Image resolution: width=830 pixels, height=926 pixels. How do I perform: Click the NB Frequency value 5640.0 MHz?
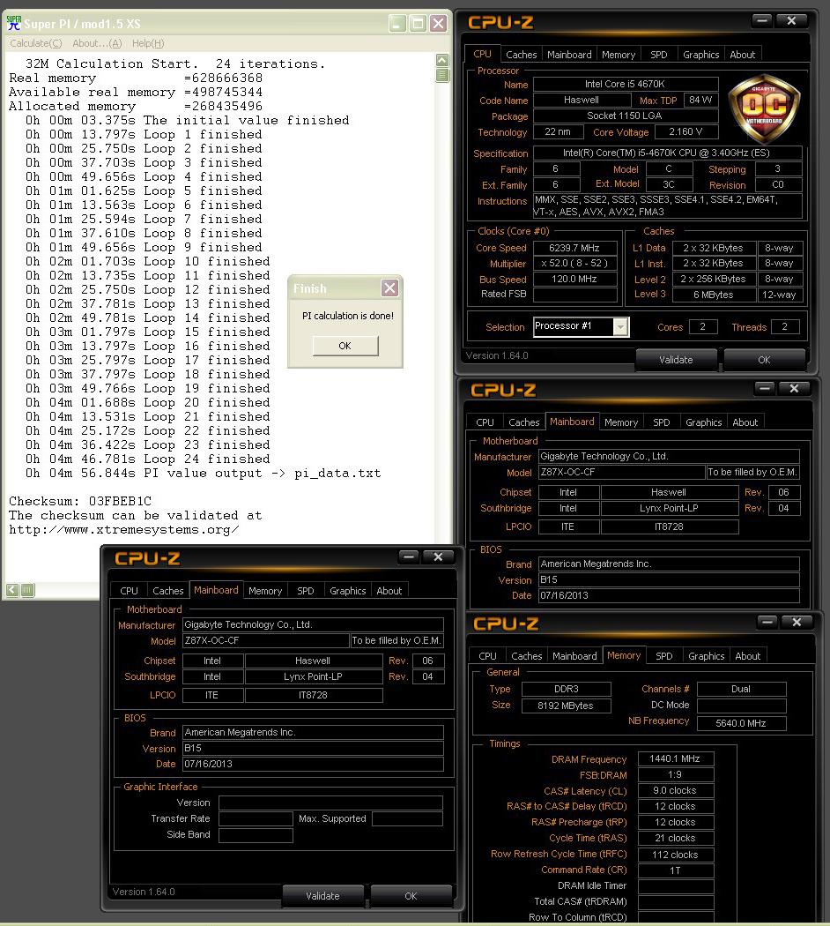click(x=741, y=723)
